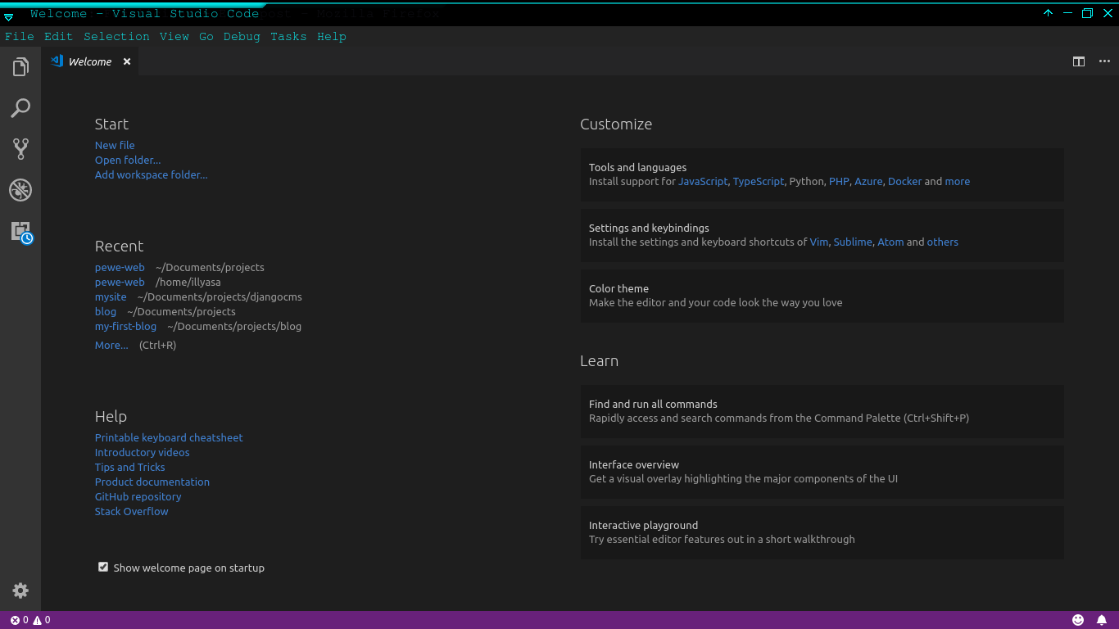Open the File menu

[20, 37]
